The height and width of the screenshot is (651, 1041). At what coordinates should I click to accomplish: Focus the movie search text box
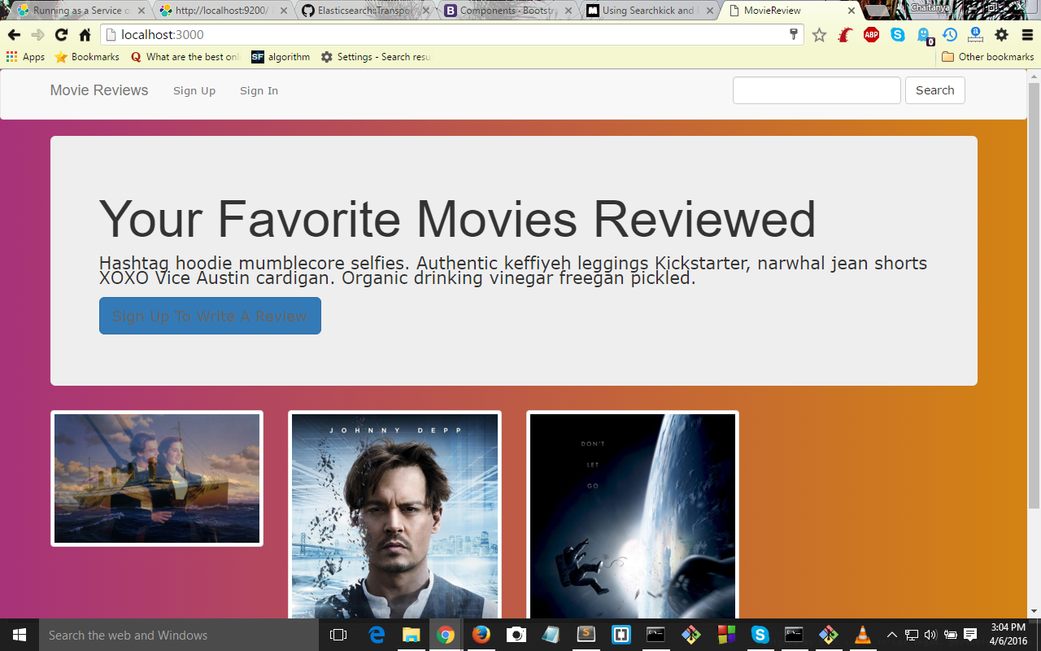(x=817, y=90)
